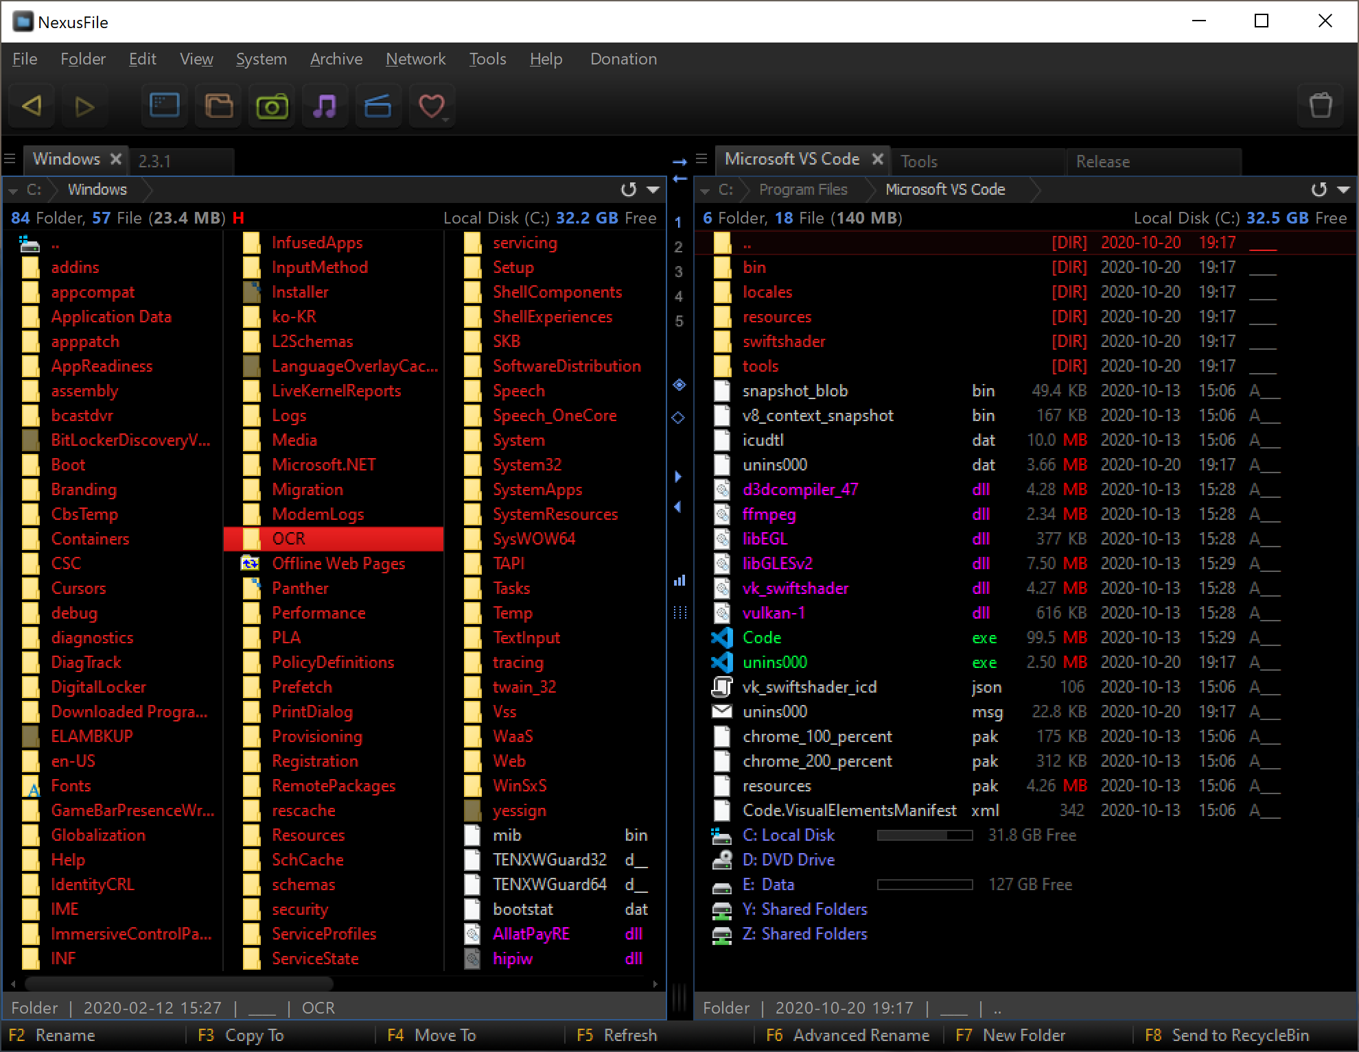The width and height of the screenshot is (1359, 1052).
Task: Click the desktop screen shortcut icon
Action: (x=165, y=106)
